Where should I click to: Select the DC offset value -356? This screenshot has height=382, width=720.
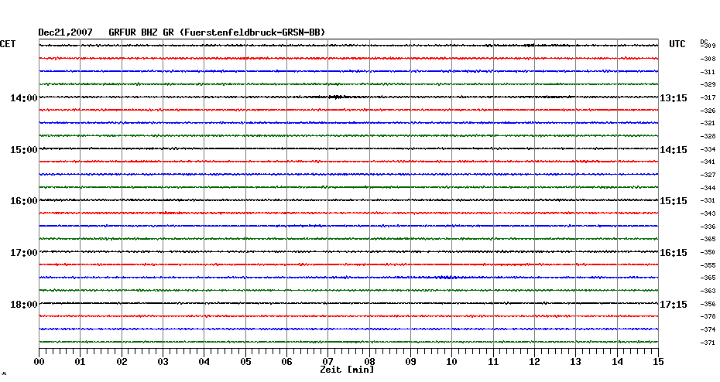708,304
